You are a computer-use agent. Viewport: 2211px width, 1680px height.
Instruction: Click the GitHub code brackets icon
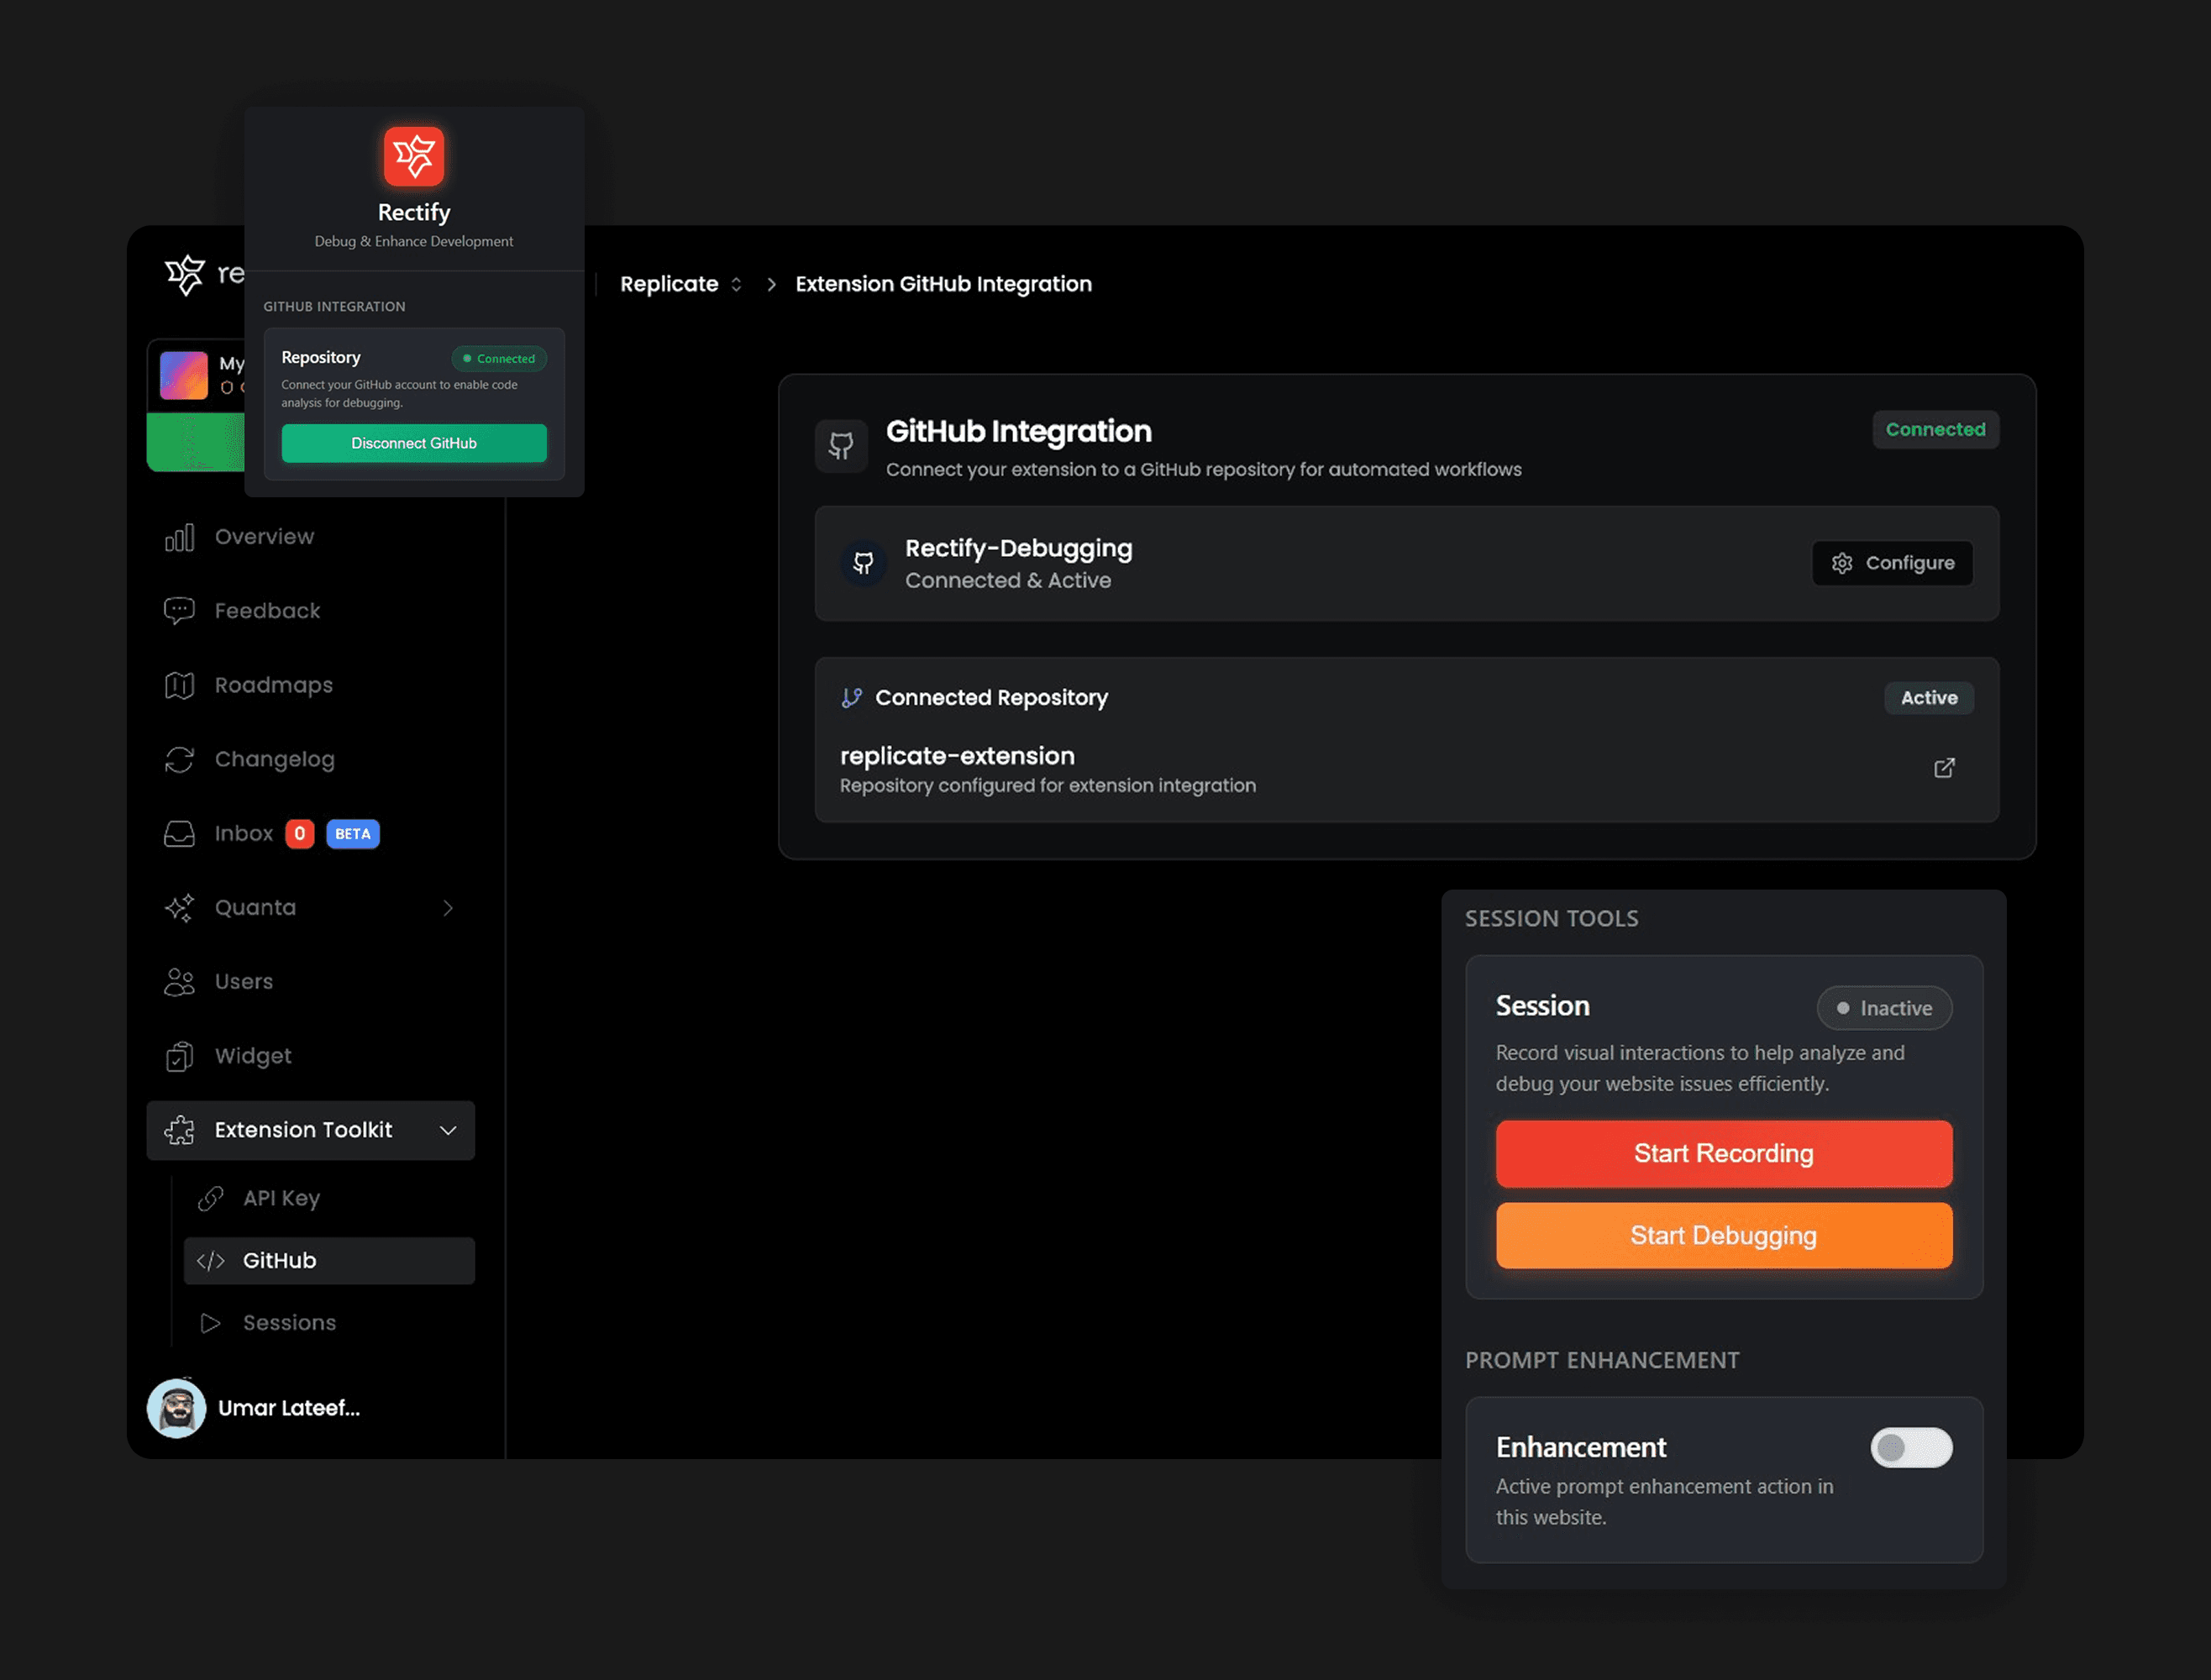click(210, 1261)
